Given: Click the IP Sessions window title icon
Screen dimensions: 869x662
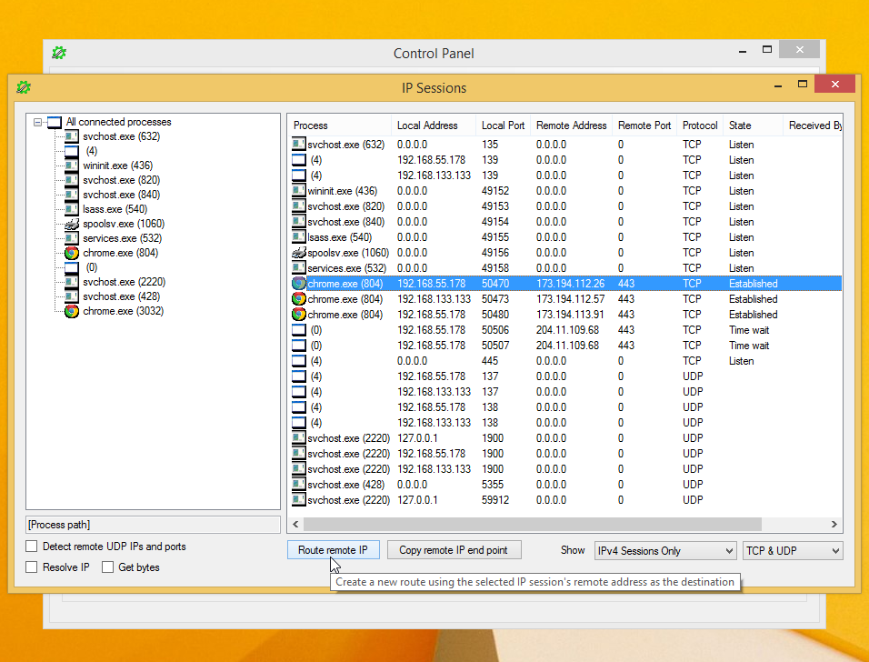Looking at the screenshot, I should [24, 87].
